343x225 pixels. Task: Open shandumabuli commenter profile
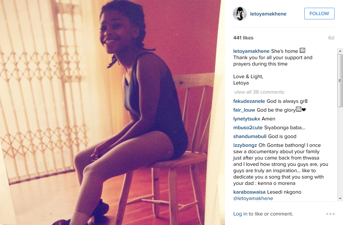click(x=250, y=136)
